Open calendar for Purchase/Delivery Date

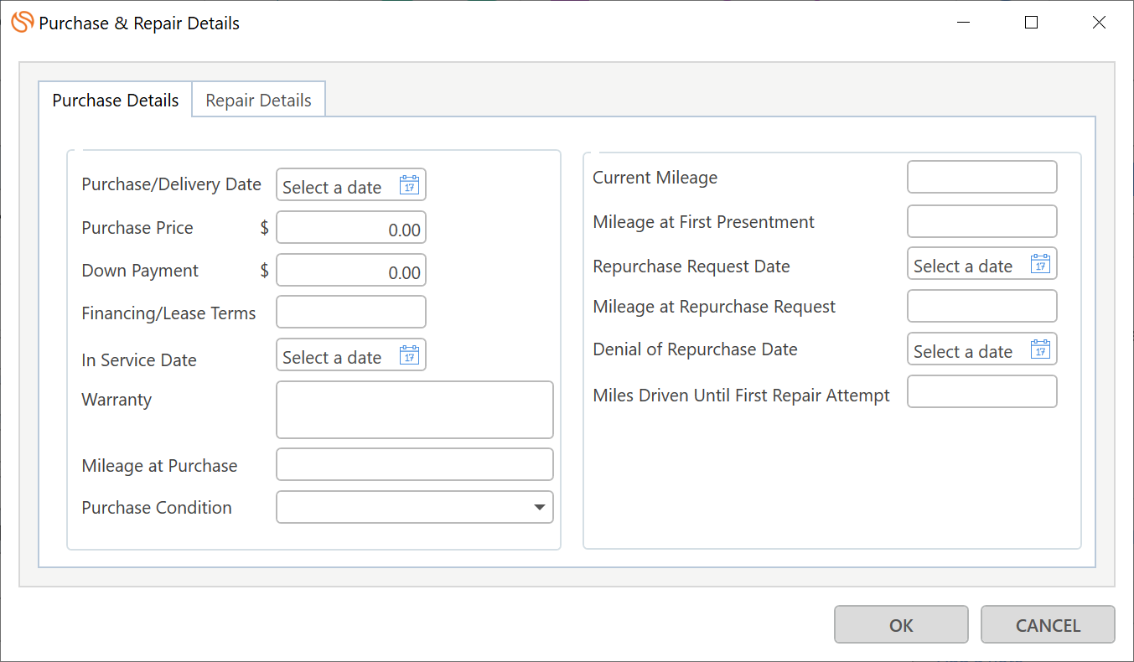(x=409, y=185)
